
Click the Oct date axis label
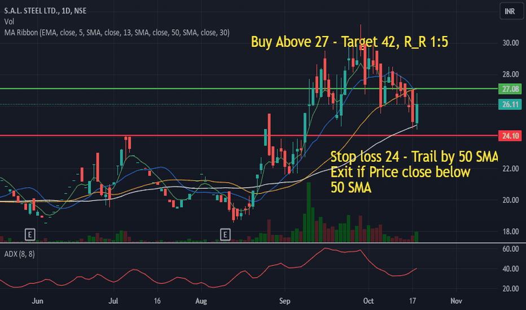click(369, 301)
